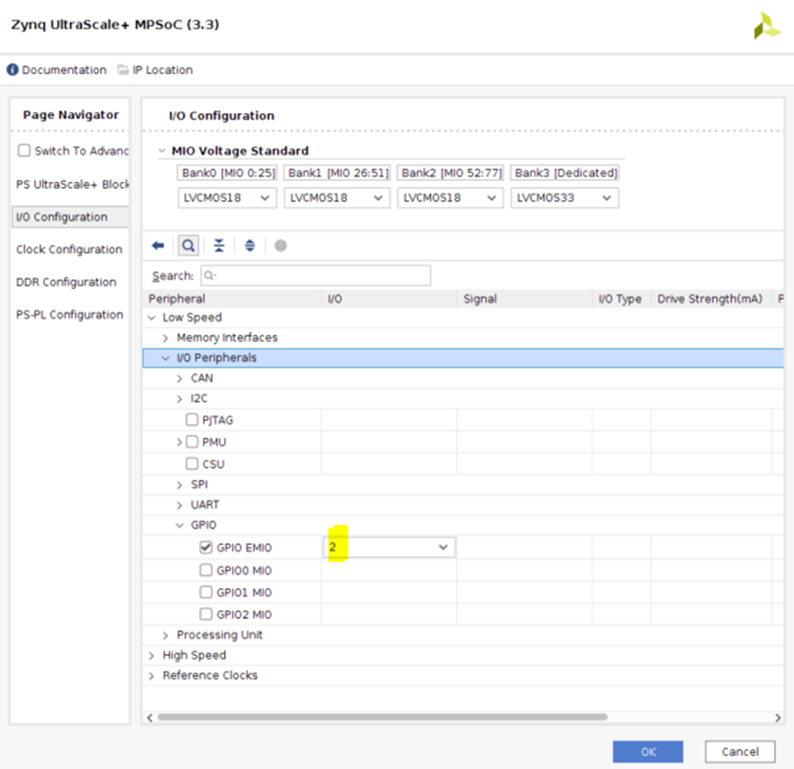
Task: Open the IP Location link
Action: coord(162,70)
